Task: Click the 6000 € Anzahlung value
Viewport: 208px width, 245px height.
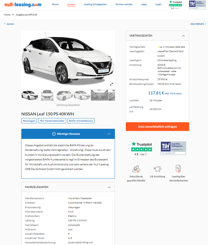Action: click(161, 65)
